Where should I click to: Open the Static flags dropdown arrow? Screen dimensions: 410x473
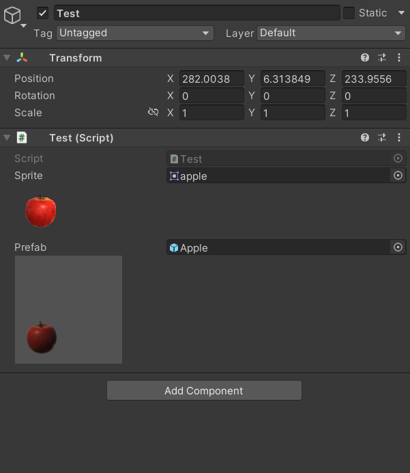pyautogui.click(x=401, y=13)
